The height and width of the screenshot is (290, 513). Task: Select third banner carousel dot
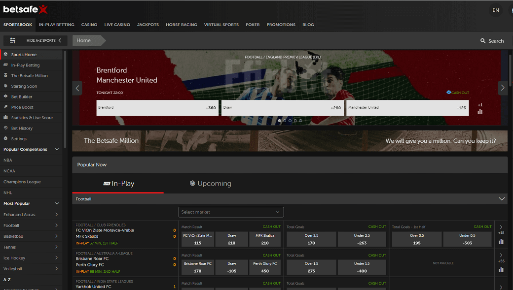point(290,121)
